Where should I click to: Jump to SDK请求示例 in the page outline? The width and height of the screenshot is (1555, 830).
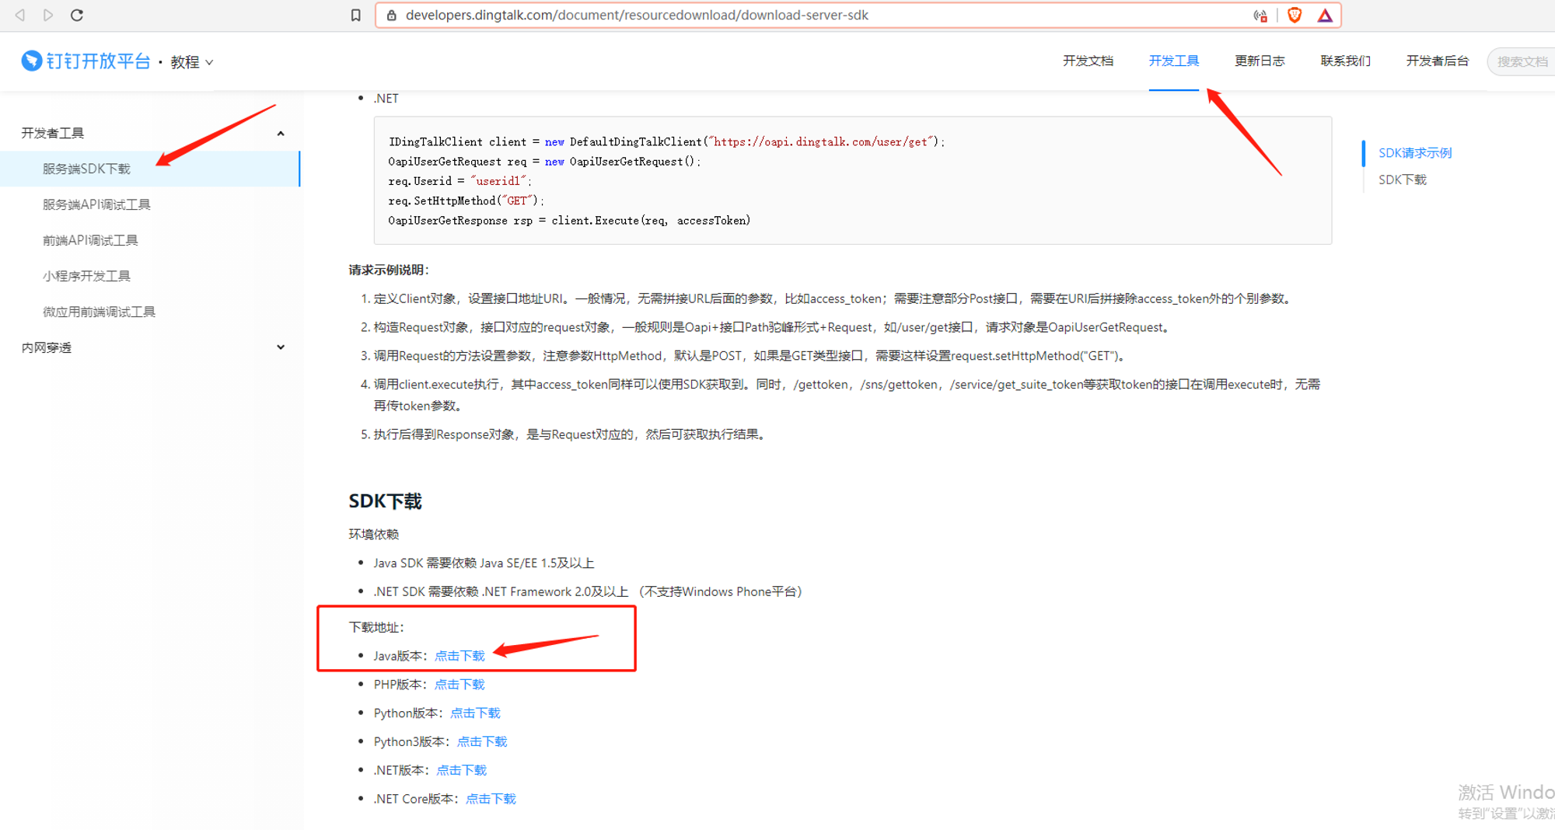point(1415,153)
